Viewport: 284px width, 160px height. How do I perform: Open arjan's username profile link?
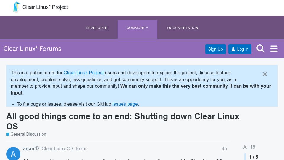[29, 148]
